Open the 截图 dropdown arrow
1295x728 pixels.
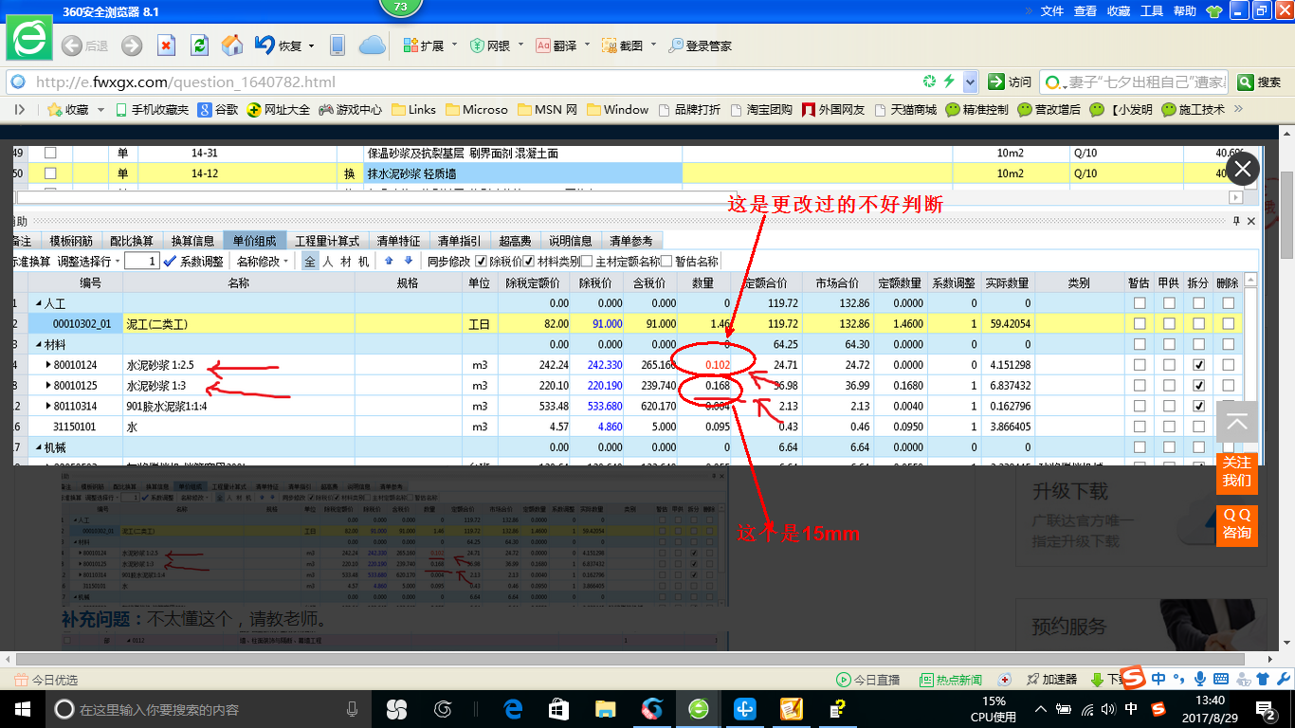click(x=653, y=45)
